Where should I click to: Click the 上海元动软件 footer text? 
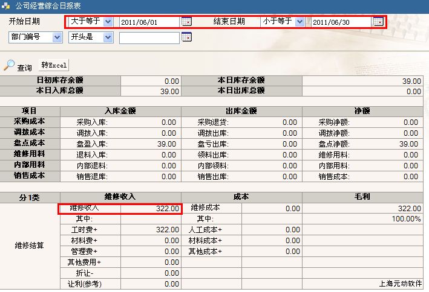(x=400, y=284)
